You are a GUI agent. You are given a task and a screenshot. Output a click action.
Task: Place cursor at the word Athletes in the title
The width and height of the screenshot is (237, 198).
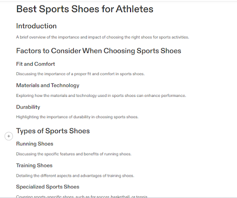[135, 9]
